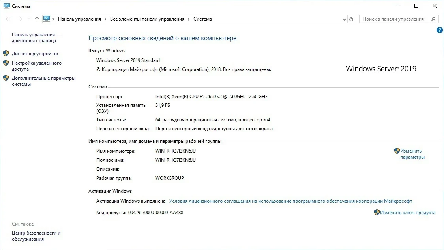The image size is (444, 250).
Task: Refresh the page with the refresh icon
Action: coord(351,19)
